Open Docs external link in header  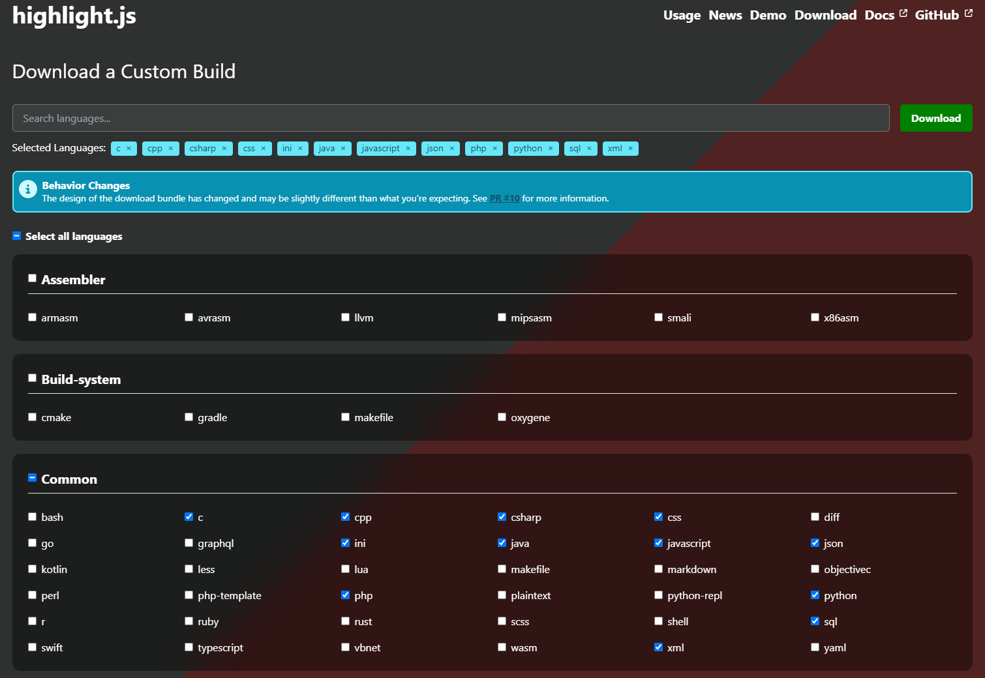pos(886,15)
